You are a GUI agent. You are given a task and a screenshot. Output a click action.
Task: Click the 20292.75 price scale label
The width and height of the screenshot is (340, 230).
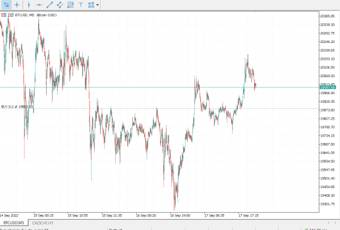point(327,33)
